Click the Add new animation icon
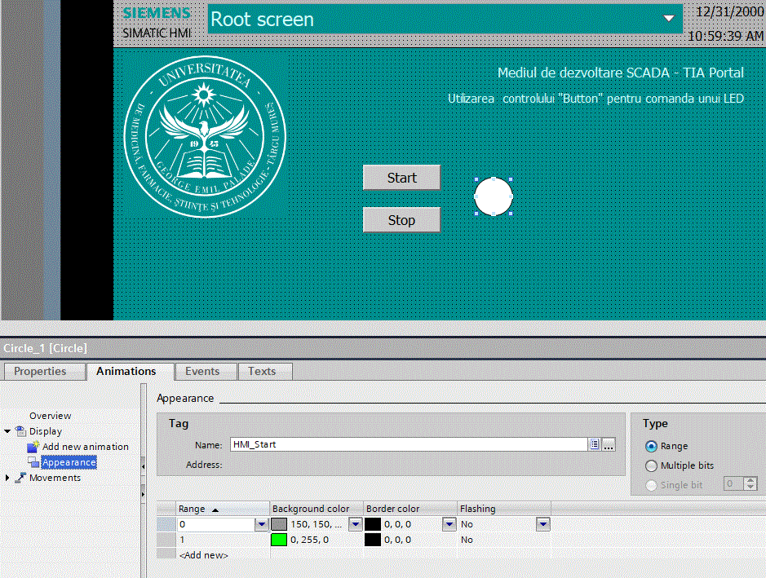Image resolution: width=766 pixels, height=578 pixels. [33, 447]
